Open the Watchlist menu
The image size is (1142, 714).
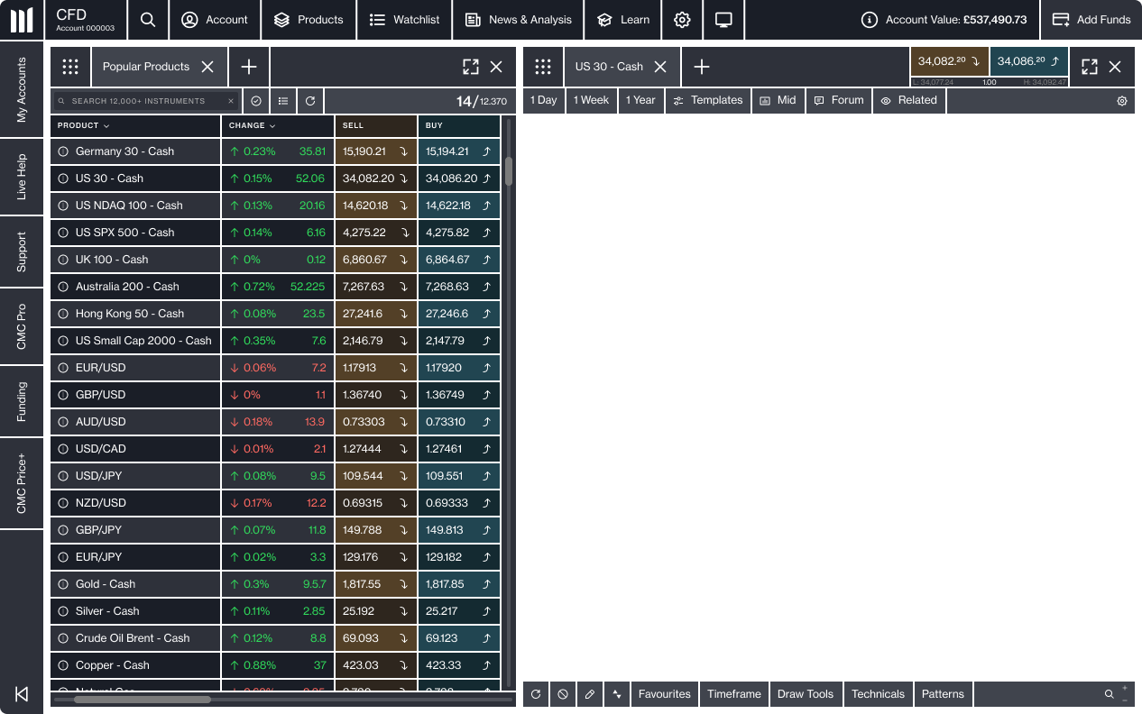click(404, 20)
